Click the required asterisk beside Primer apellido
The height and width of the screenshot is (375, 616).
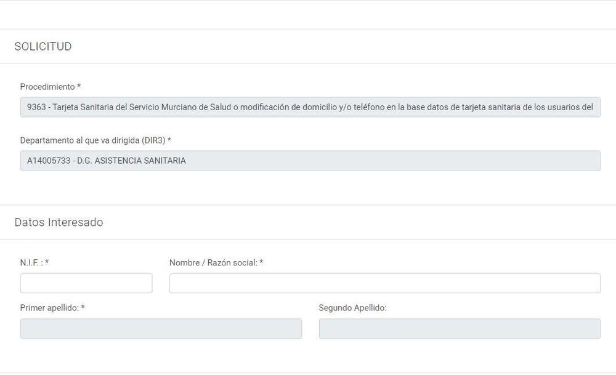(x=83, y=308)
